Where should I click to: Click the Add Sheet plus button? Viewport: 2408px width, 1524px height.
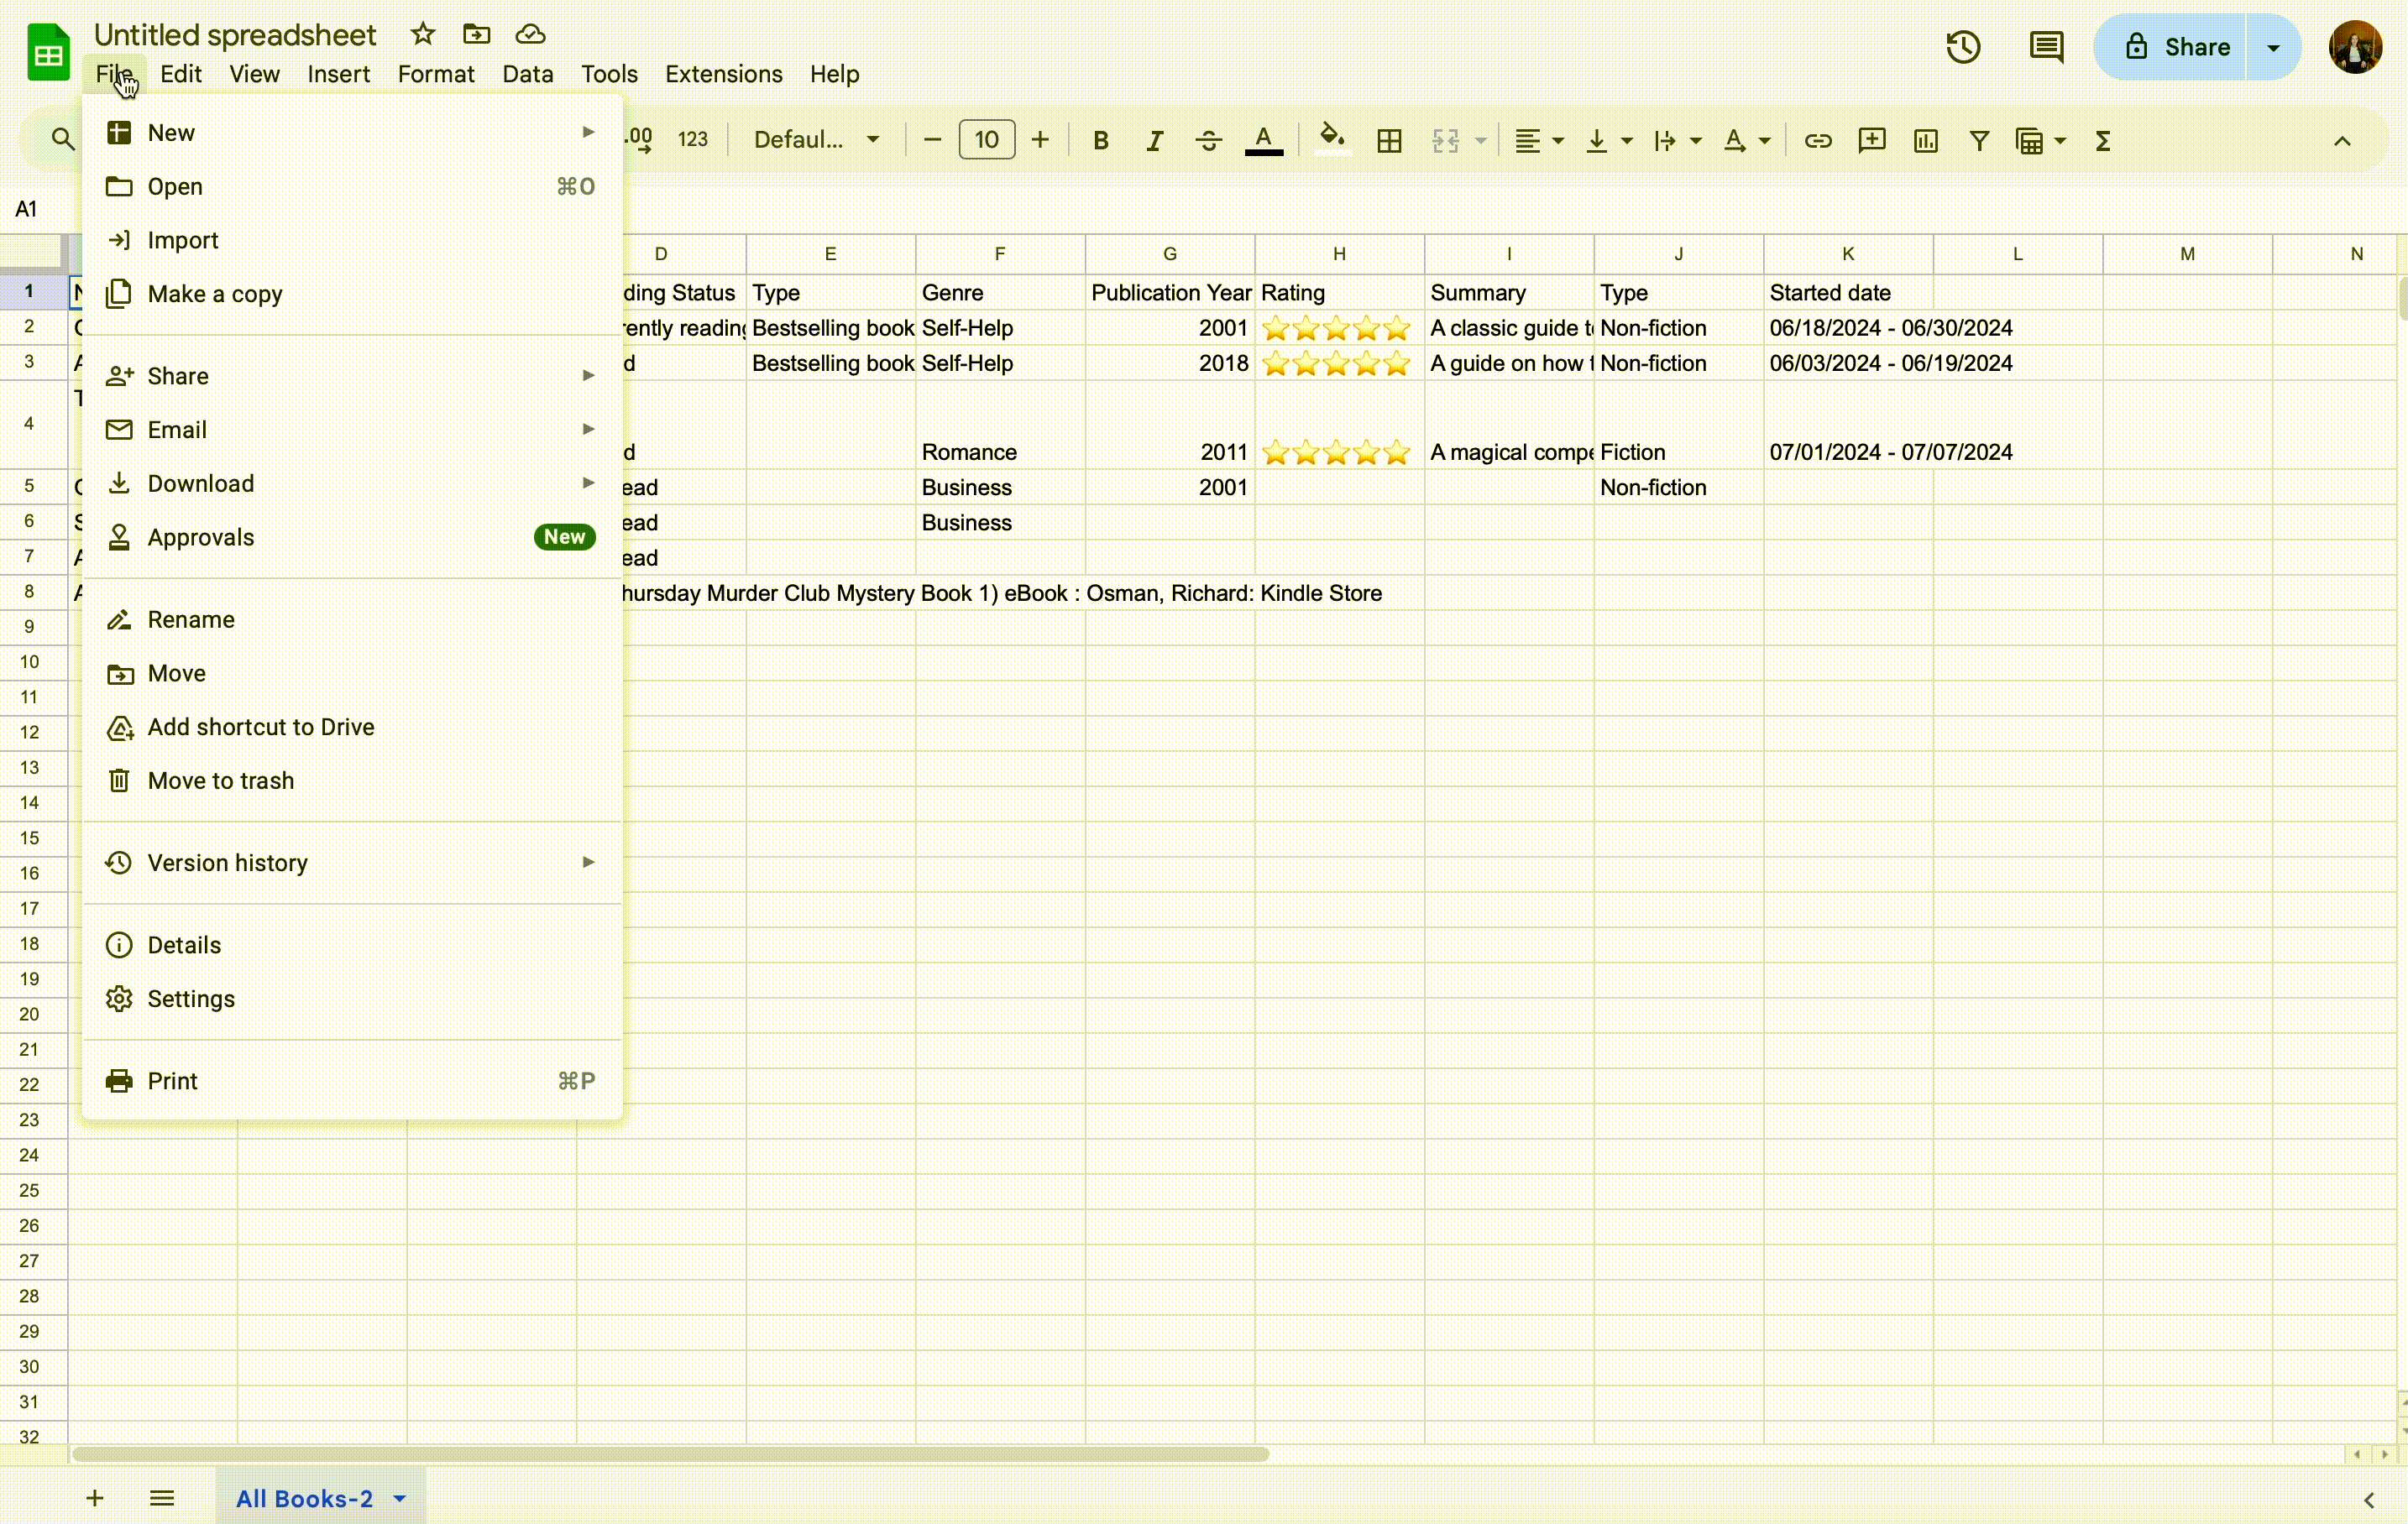[x=94, y=1498]
